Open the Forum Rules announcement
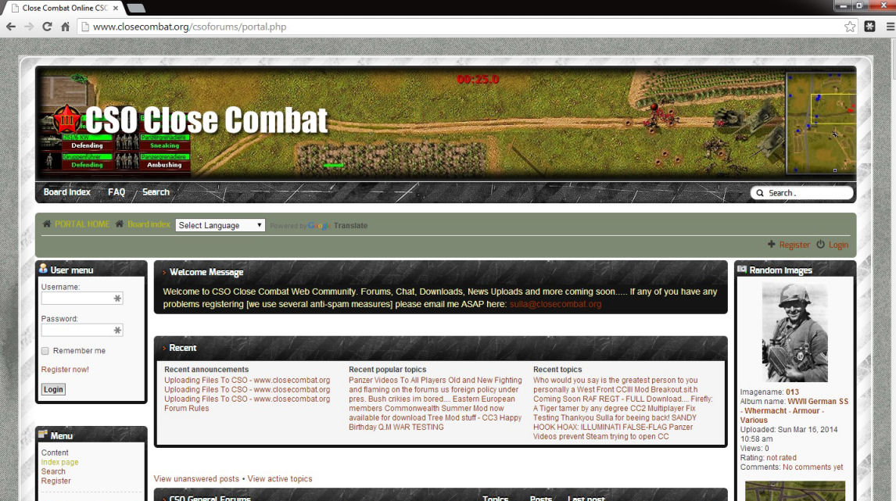Screen dimensions: 896x501 [x=187, y=408]
